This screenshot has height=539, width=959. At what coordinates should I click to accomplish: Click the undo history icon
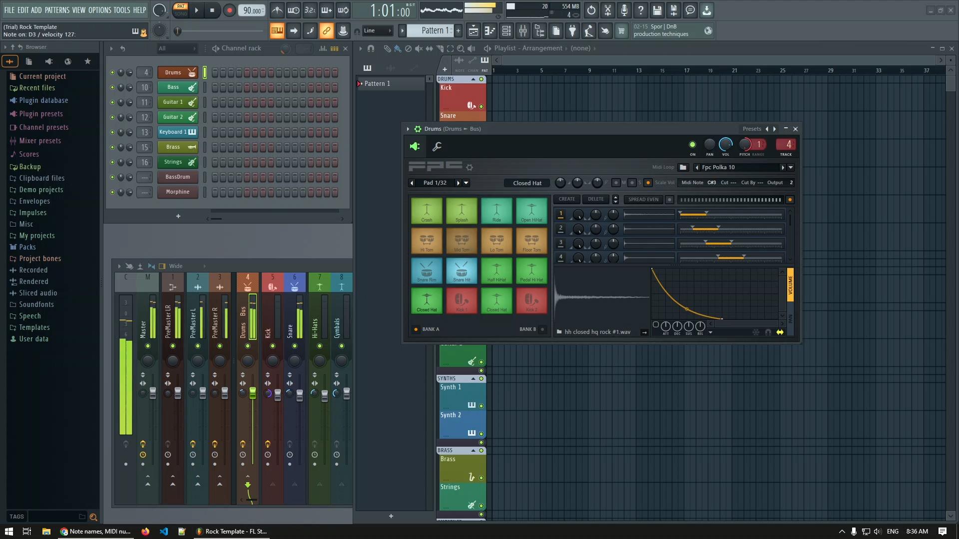click(591, 10)
